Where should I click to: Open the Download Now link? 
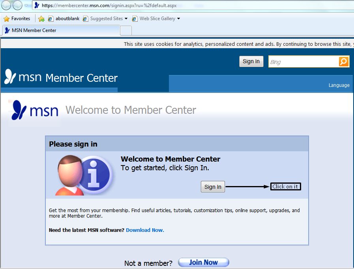coord(145,230)
